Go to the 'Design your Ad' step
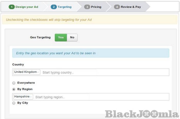 coord(27,7)
